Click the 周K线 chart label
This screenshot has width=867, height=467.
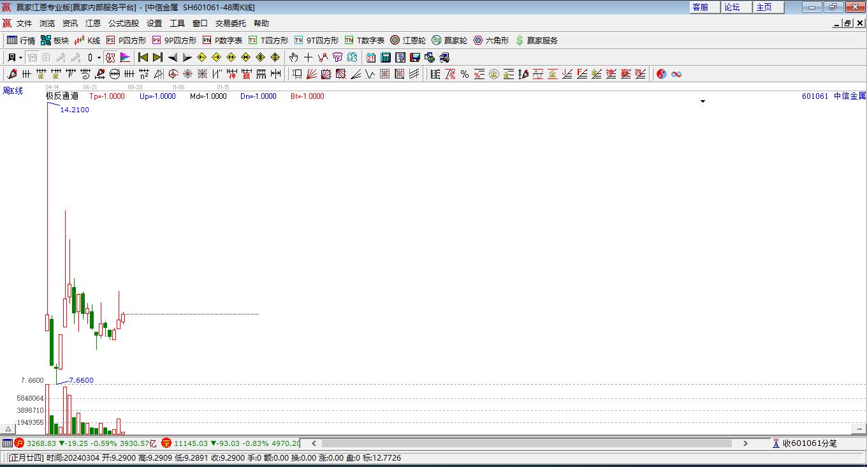[x=13, y=91]
